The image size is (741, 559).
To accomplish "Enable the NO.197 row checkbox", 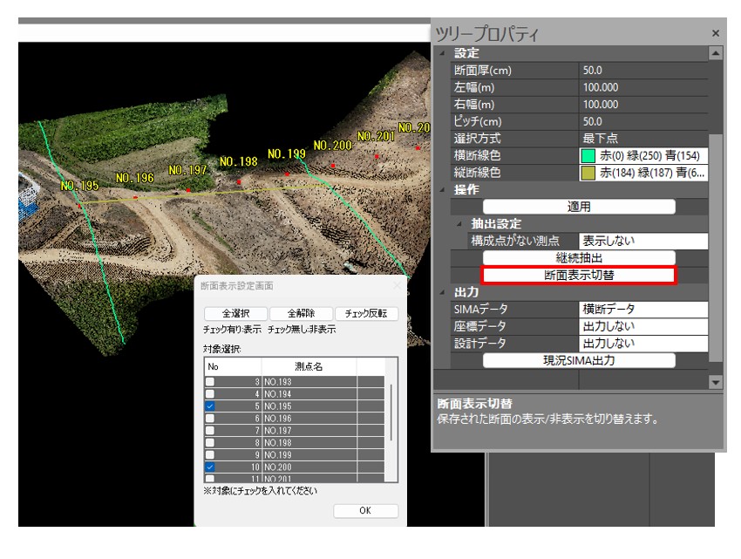I will click(209, 431).
